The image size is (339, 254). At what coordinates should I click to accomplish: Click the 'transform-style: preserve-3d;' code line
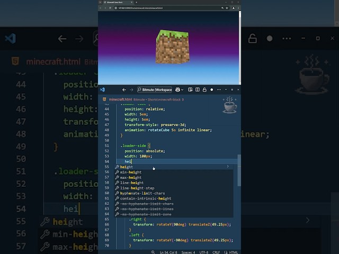155,125
